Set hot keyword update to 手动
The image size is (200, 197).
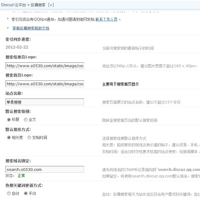pyautogui.click(x=26, y=193)
